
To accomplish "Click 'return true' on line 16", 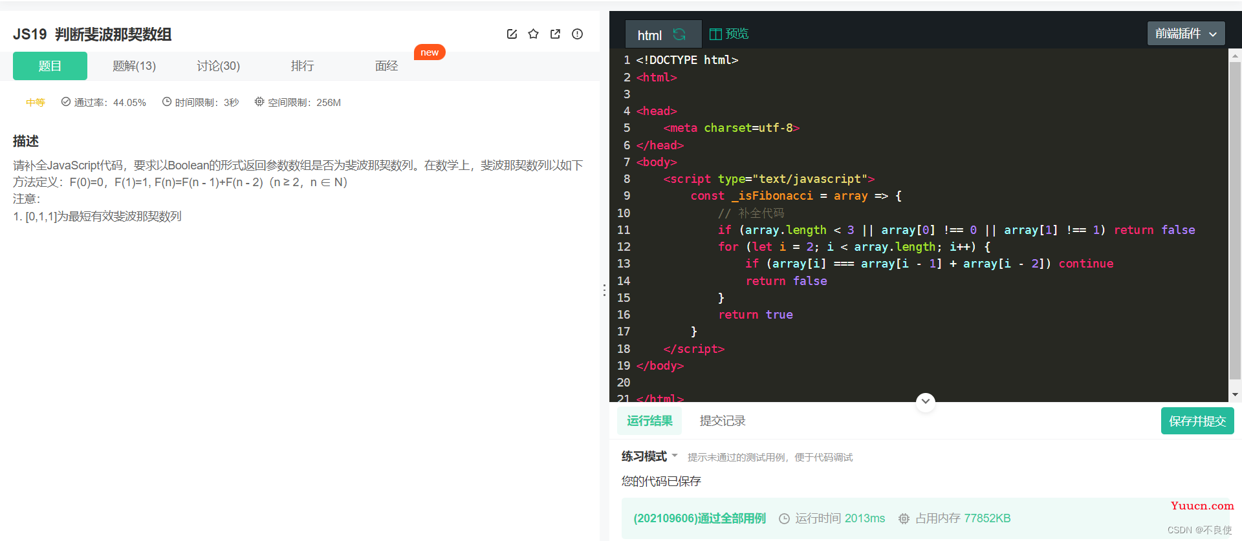I will pos(756,315).
